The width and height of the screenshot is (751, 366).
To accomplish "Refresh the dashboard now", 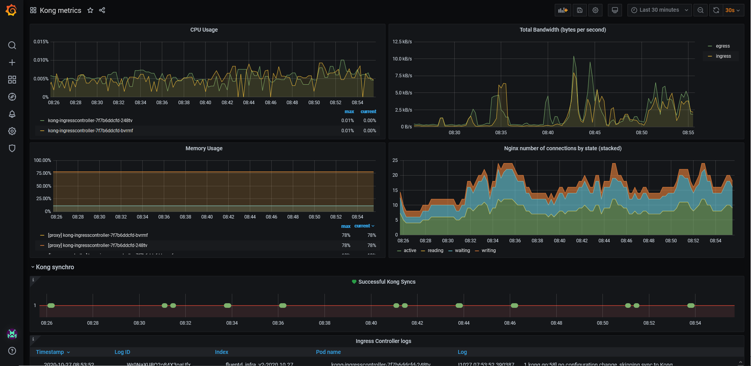I will pos(716,10).
